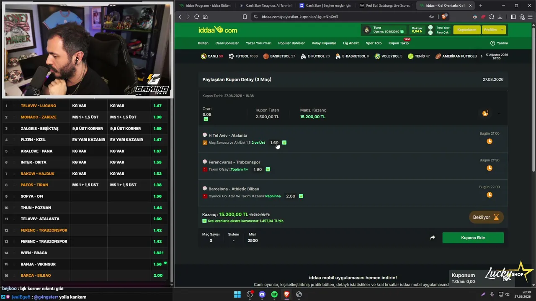Open Spotify from the taskbar

point(274,294)
